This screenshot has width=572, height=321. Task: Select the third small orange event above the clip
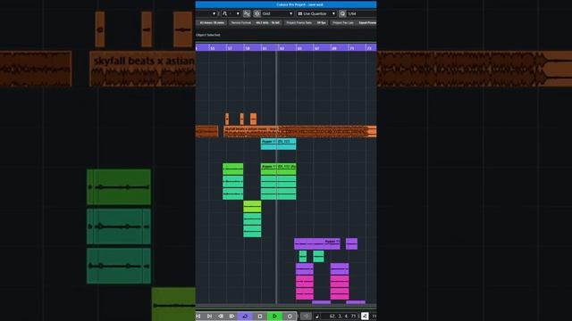click(x=253, y=119)
